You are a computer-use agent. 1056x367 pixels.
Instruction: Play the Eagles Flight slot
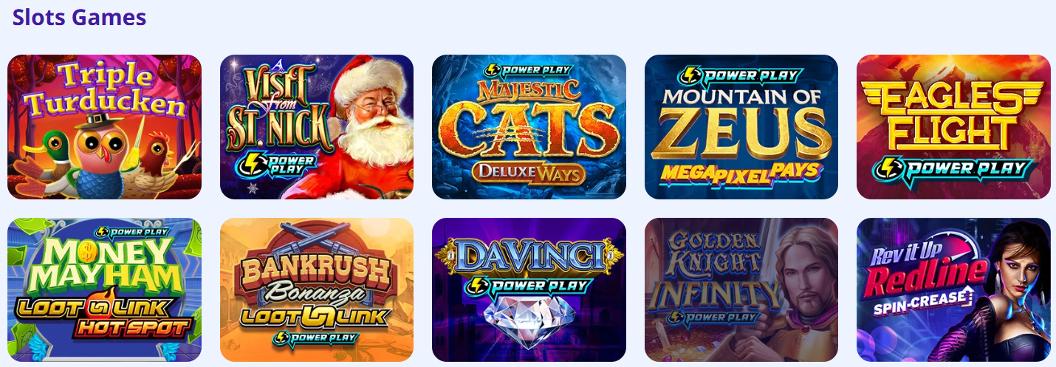click(953, 127)
